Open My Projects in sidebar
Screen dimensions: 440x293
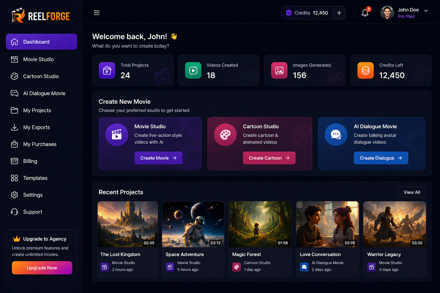pos(42,110)
